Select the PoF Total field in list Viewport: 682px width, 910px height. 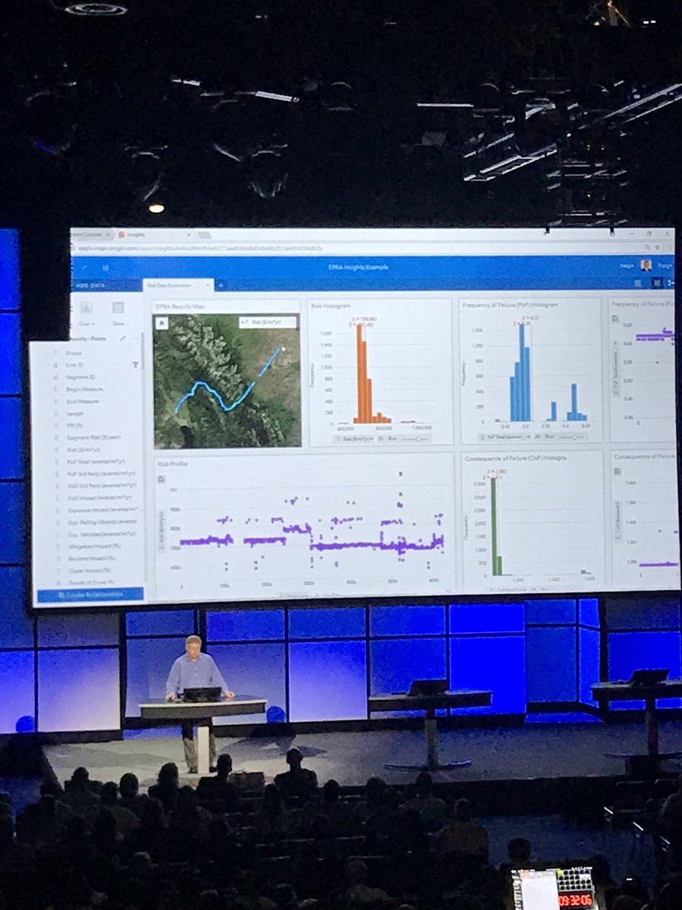click(96, 462)
